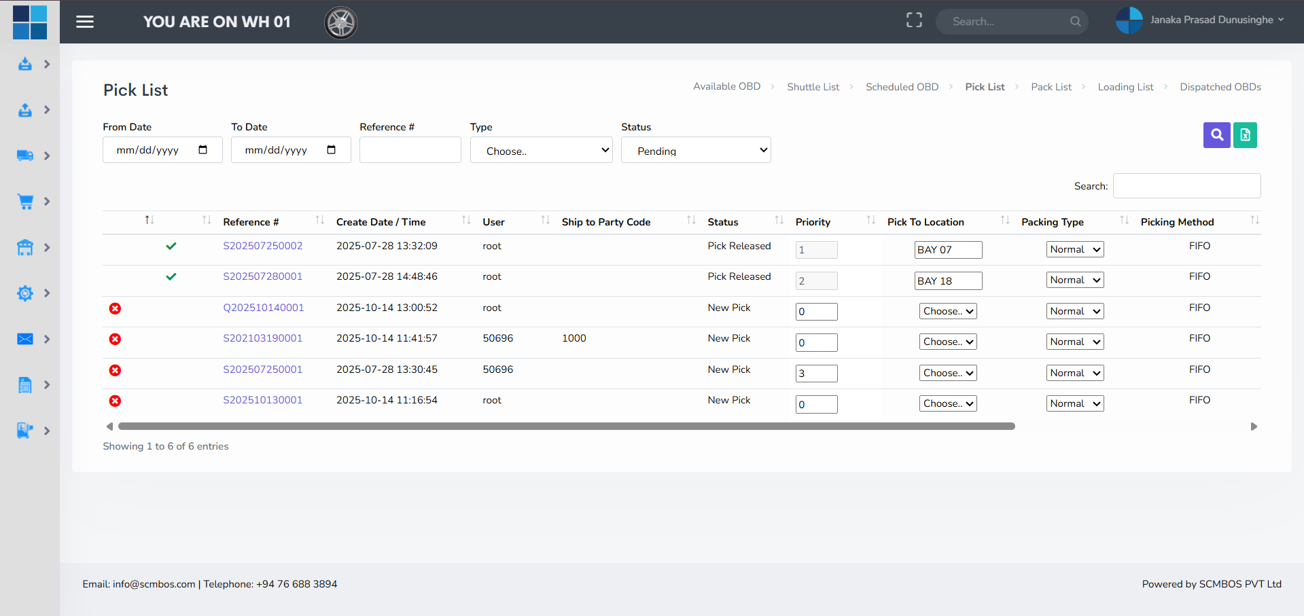Go to Loading List link
Image resolution: width=1304 pixels, height=616 pixels.
(x=1125, y=87)
